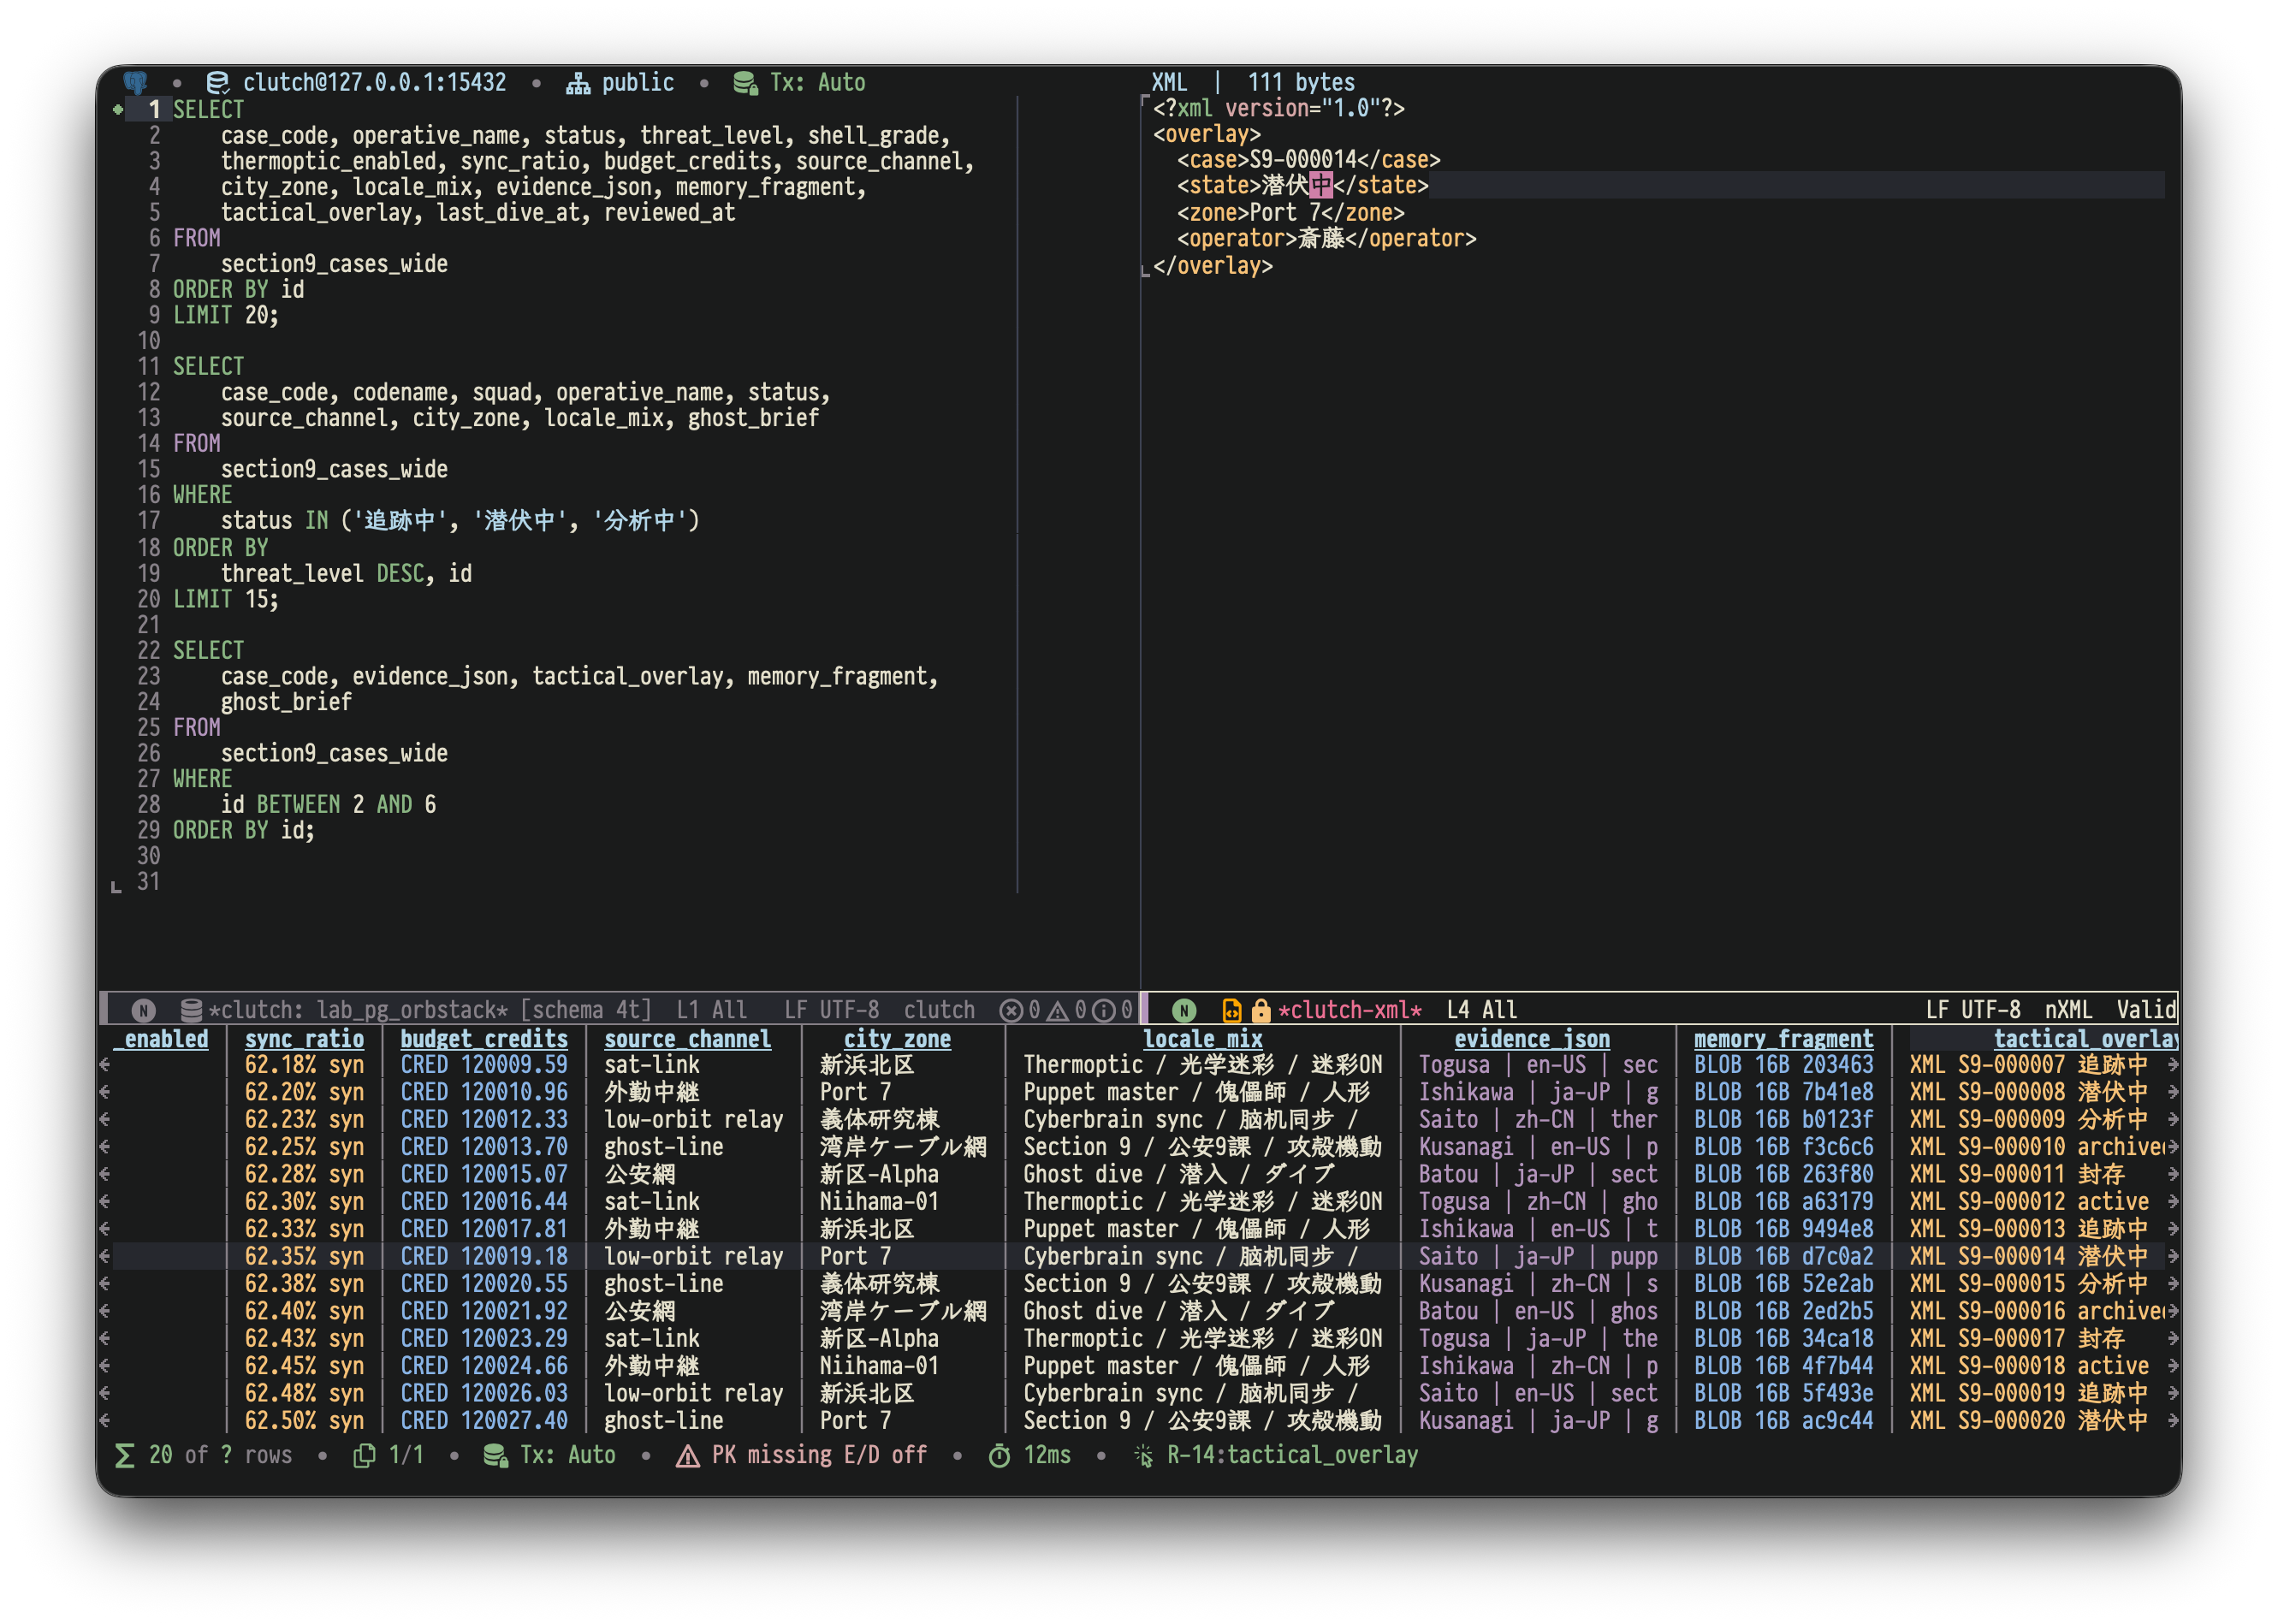Click the read-only lock icon in XML modeline

tap(1261, 1010)
